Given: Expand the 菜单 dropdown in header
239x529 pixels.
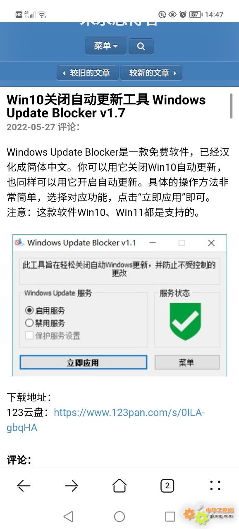Looking at the screenshot, I should [x=106, y=46].
